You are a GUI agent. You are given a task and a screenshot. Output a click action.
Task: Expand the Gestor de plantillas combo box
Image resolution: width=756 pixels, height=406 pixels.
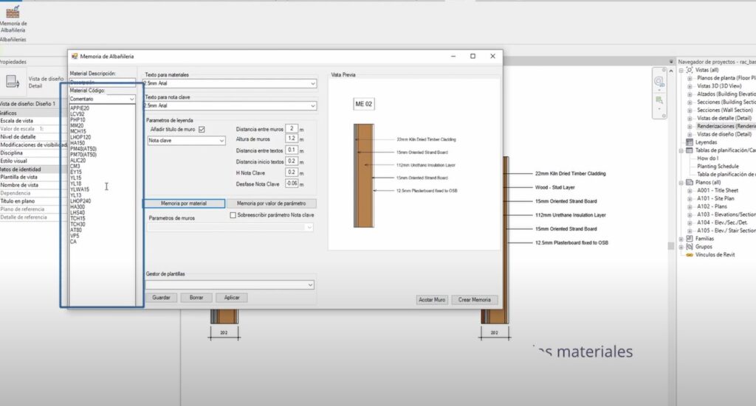tap(230, 284)
